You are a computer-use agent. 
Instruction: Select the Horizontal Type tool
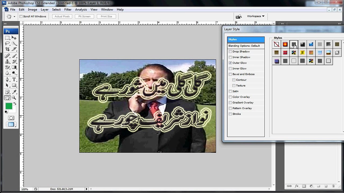pos(14,80)
